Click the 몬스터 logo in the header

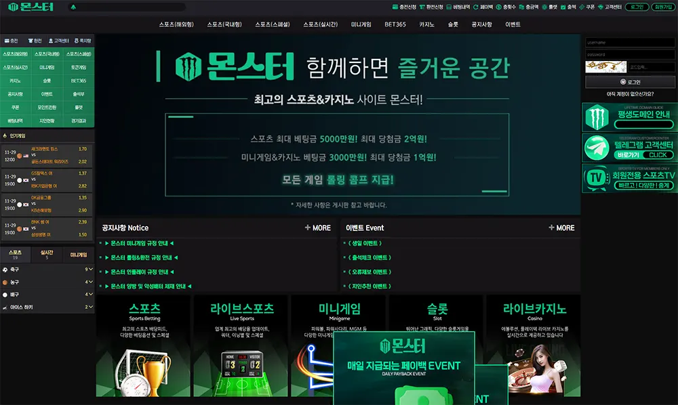(31, 7)
